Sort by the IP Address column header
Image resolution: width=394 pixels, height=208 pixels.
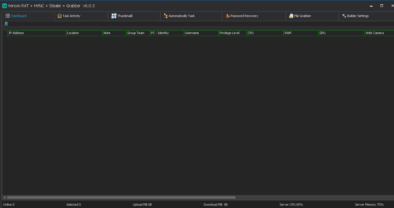click(37, 33)
